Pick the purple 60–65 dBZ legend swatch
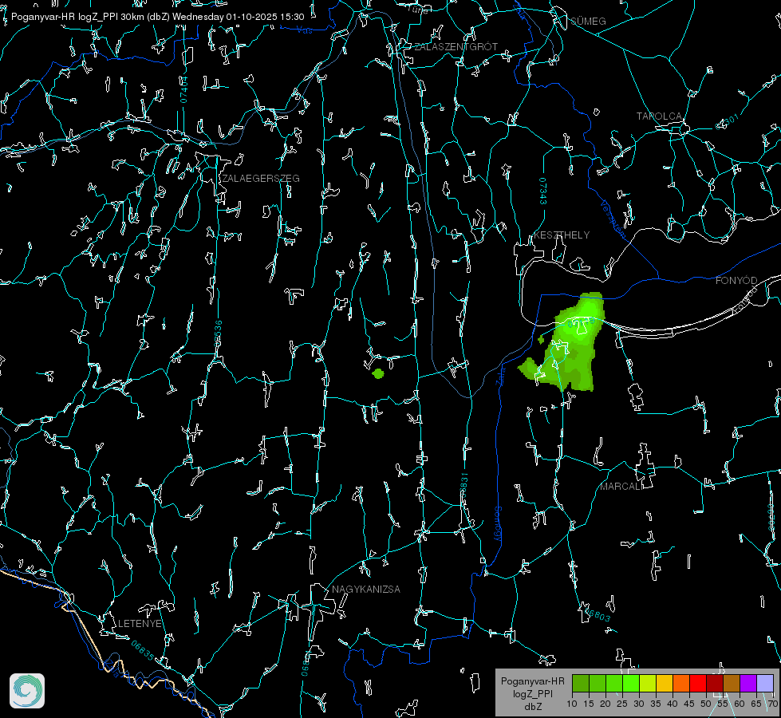The width and height of the screenshot is (781, 718). [x=748, y=683]
